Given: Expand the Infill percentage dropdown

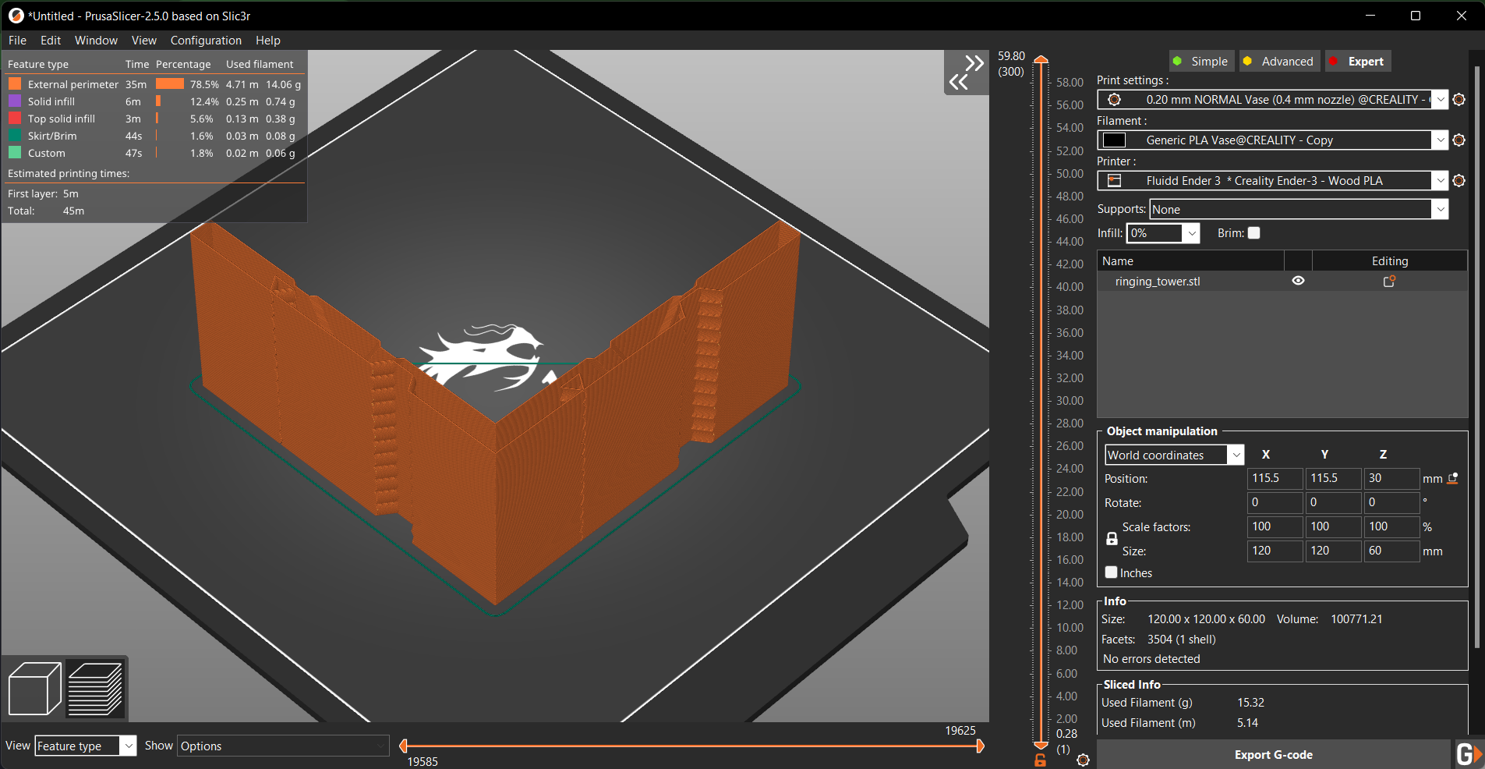Looking at the screenshot, I should [1191, 233].
